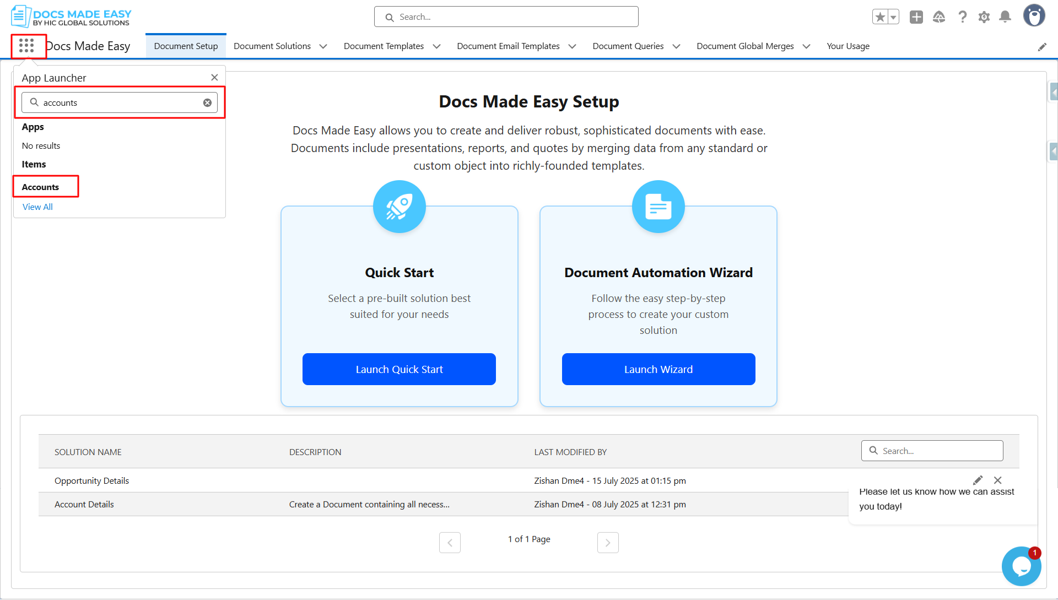Image resolution: width=1058 pixels, height=600 pixels.
Task: Open Global Actions plus icon
Action: (x=916, y=17)
